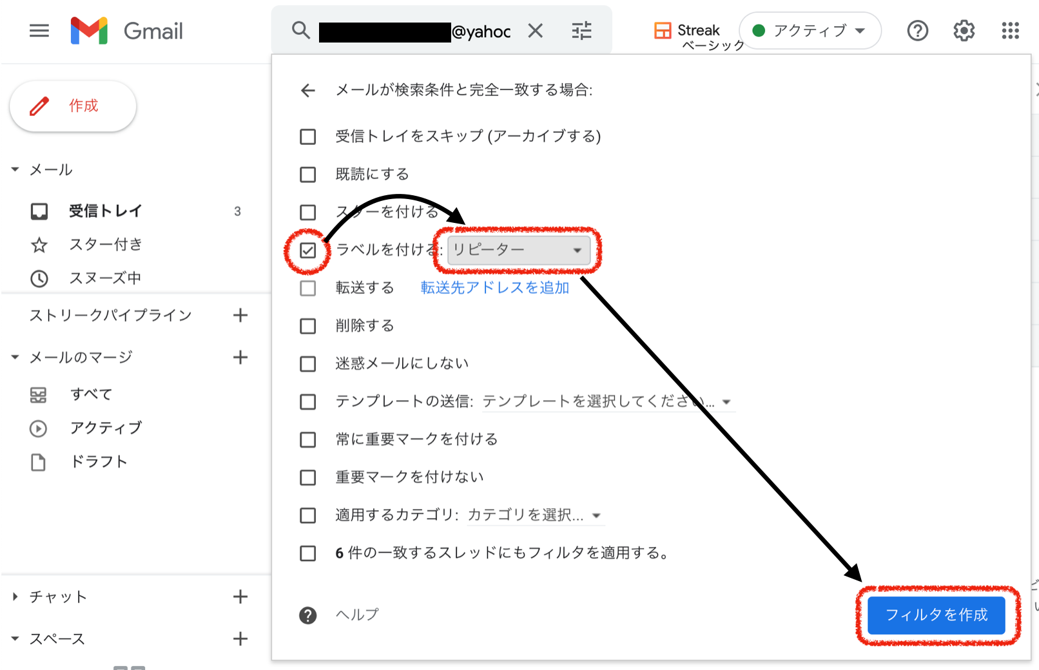Click the フィルタを作成 button

pos(936,615)
